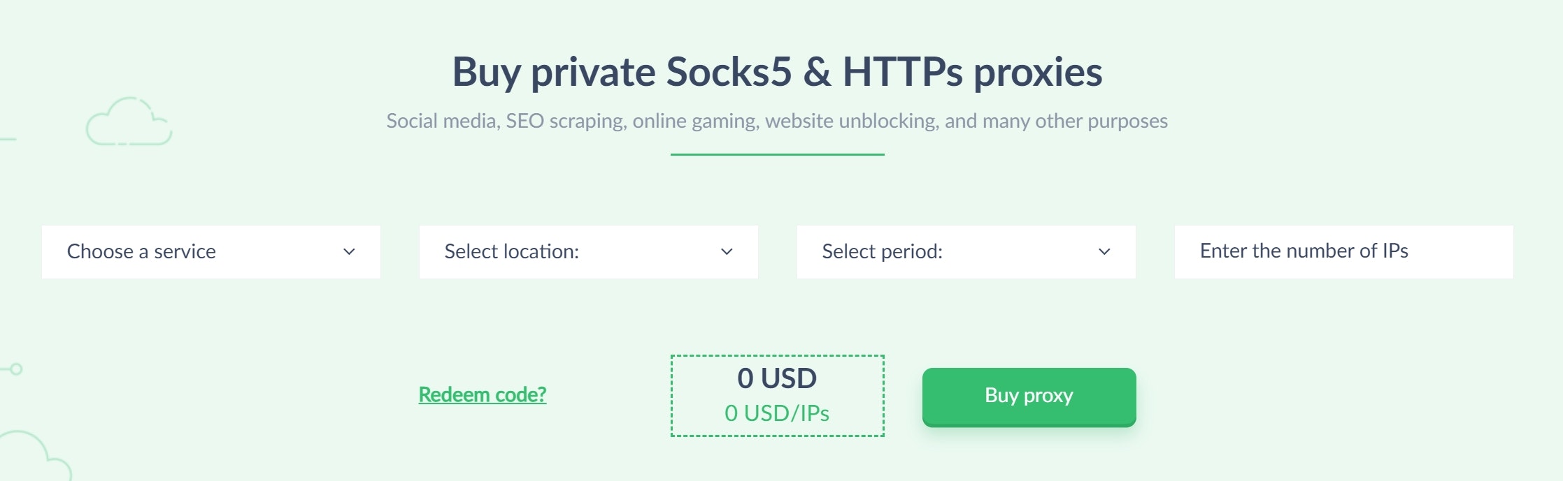This screenshot has width=1563, height=481.
Task: Click the small circle node decoration on left
Action: pos(16,369)
